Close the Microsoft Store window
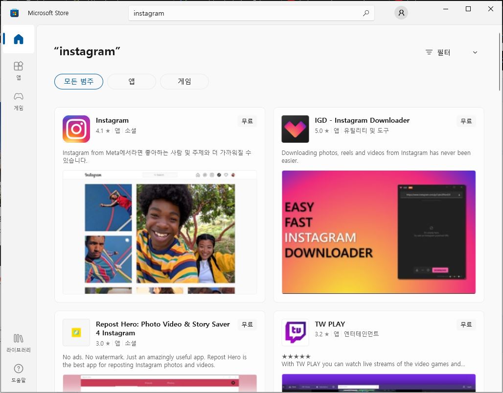The image size is (503, 393). tap(490, 9)
